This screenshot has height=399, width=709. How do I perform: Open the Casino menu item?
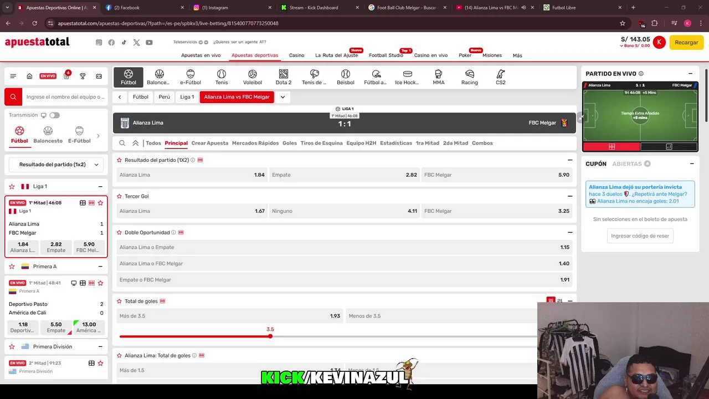[x=296, y=55]
